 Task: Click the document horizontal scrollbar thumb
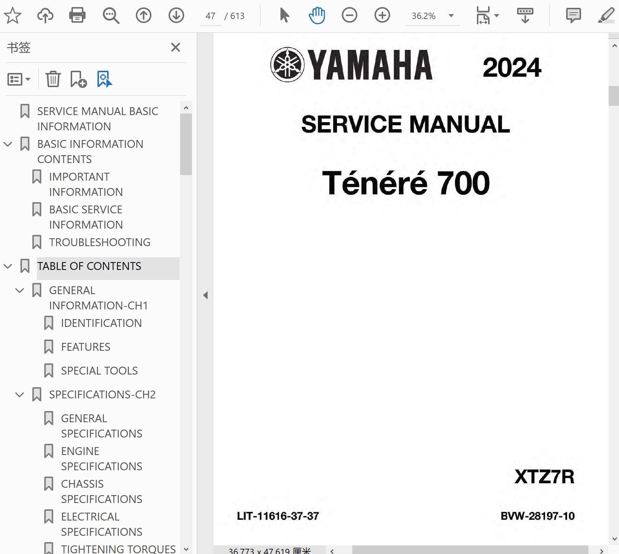pyautogui.click(x=470, y=550)
